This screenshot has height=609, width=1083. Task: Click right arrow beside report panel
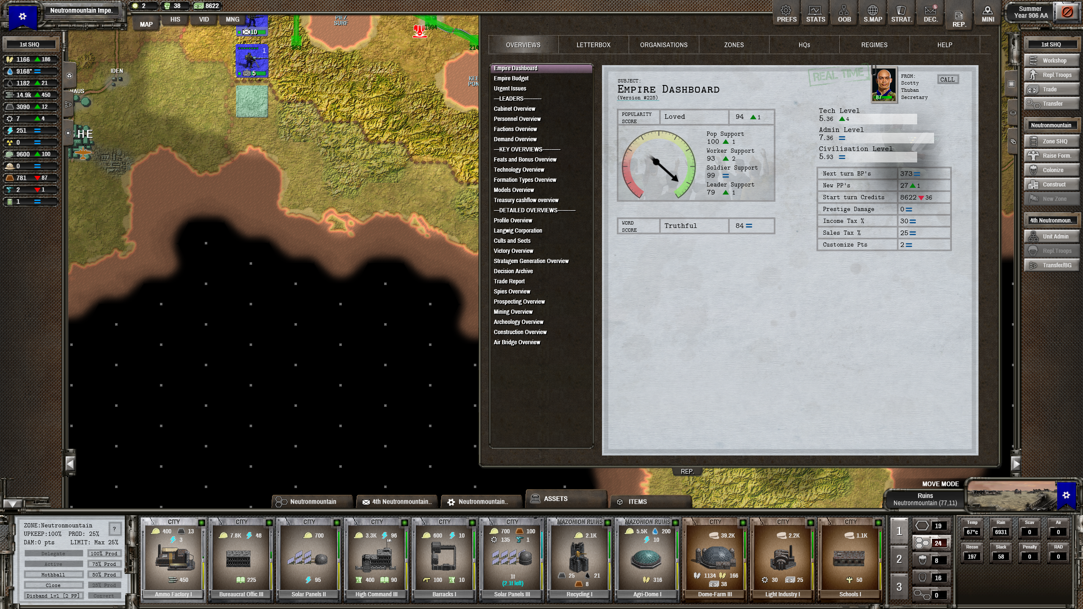click(1016, 464)
